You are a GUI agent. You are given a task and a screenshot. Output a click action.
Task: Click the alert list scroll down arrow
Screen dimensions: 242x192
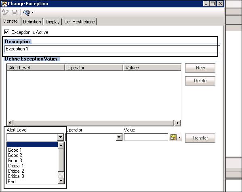[61, 181]
